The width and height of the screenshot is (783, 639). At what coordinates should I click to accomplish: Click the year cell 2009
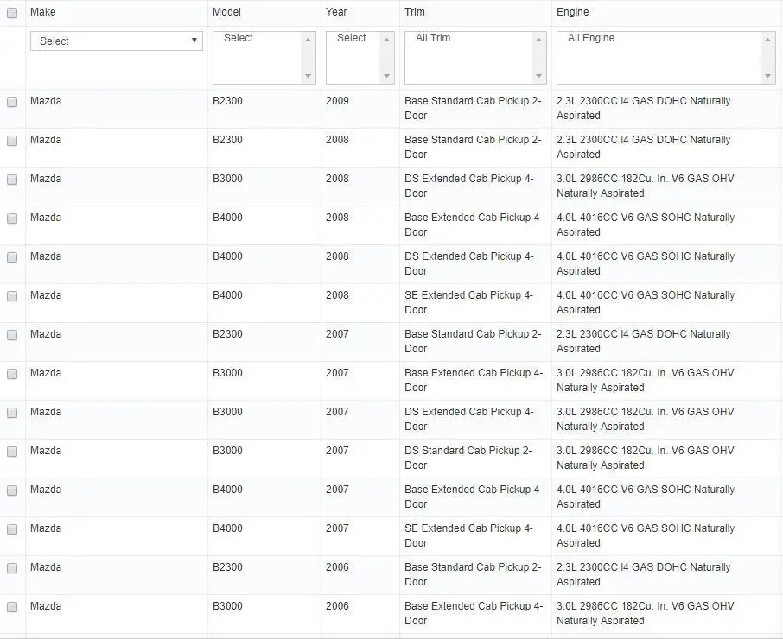[338, 101]
